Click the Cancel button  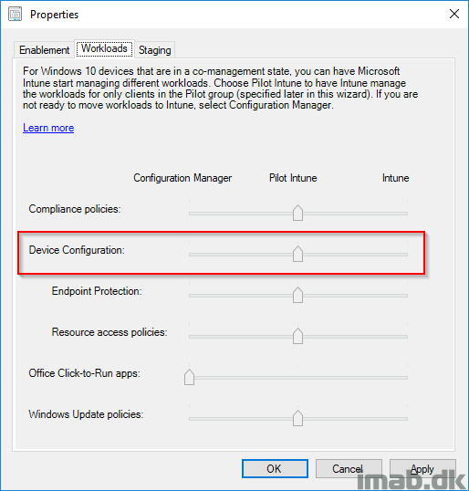[349, 469]
